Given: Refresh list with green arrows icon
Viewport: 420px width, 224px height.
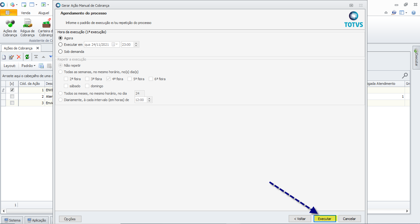Looking at the screenshot, I should 27,57.
